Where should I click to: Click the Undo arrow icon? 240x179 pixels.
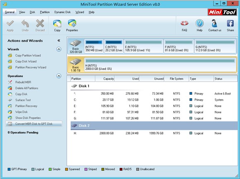tap(25, 24)
